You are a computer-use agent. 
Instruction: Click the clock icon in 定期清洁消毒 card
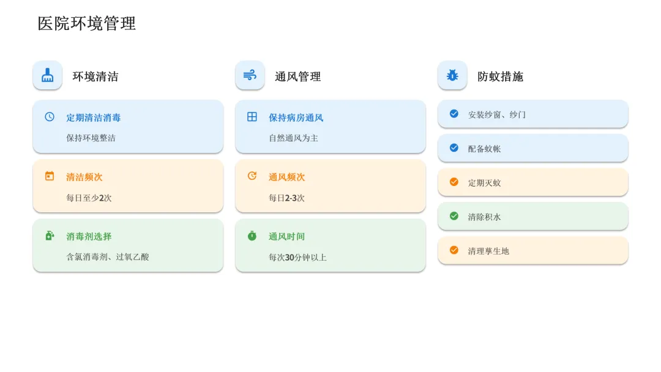(x=50, y=117)
